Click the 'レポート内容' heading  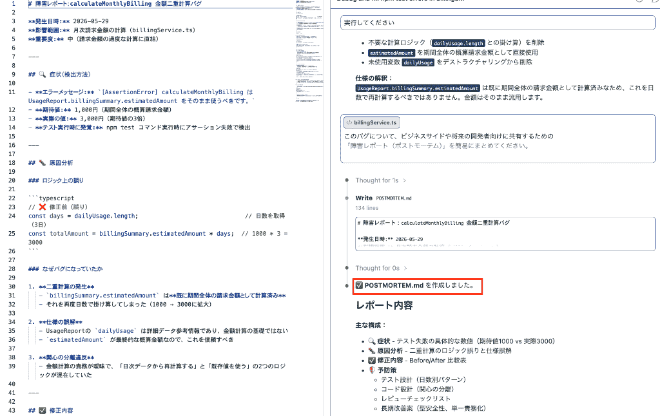[384, 305]
